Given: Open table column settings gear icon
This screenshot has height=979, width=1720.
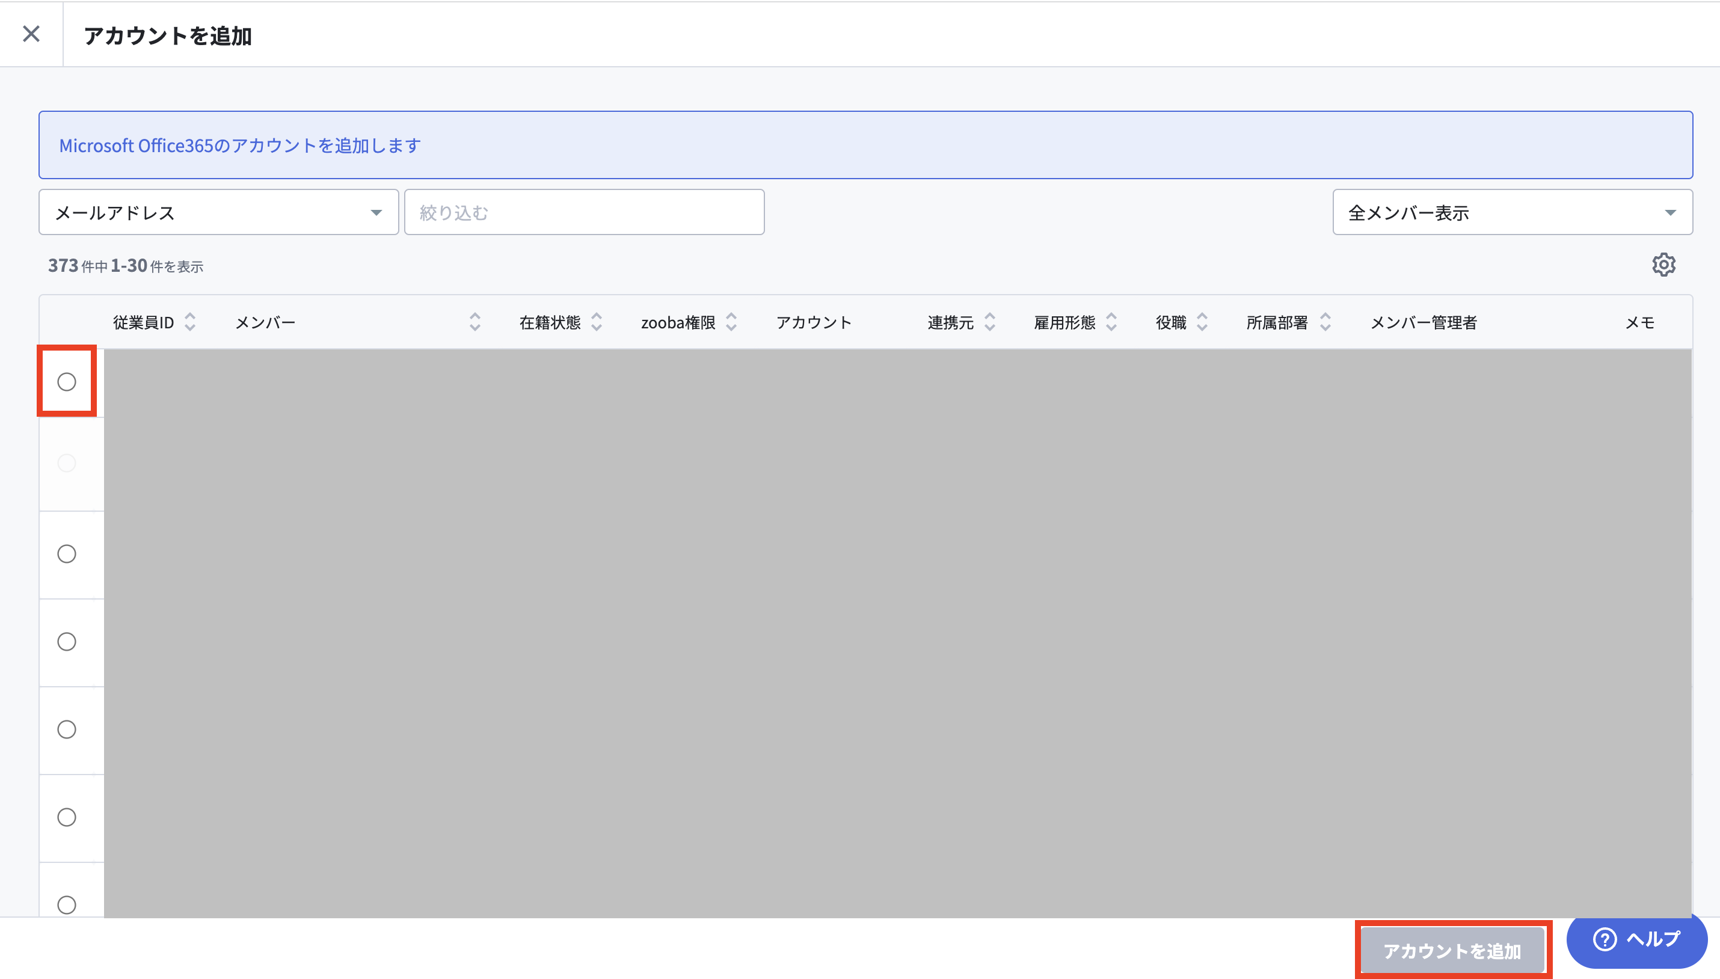Looking at the screenshot, I should [x=1663, y=265].
